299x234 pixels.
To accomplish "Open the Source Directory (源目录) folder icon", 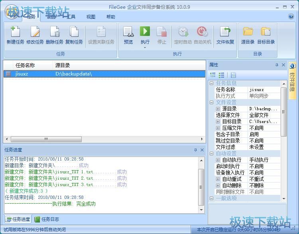I will pyautogui.click(x=248, y=32).
